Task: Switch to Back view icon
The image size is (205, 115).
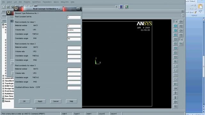Action: tap(176, 48)
